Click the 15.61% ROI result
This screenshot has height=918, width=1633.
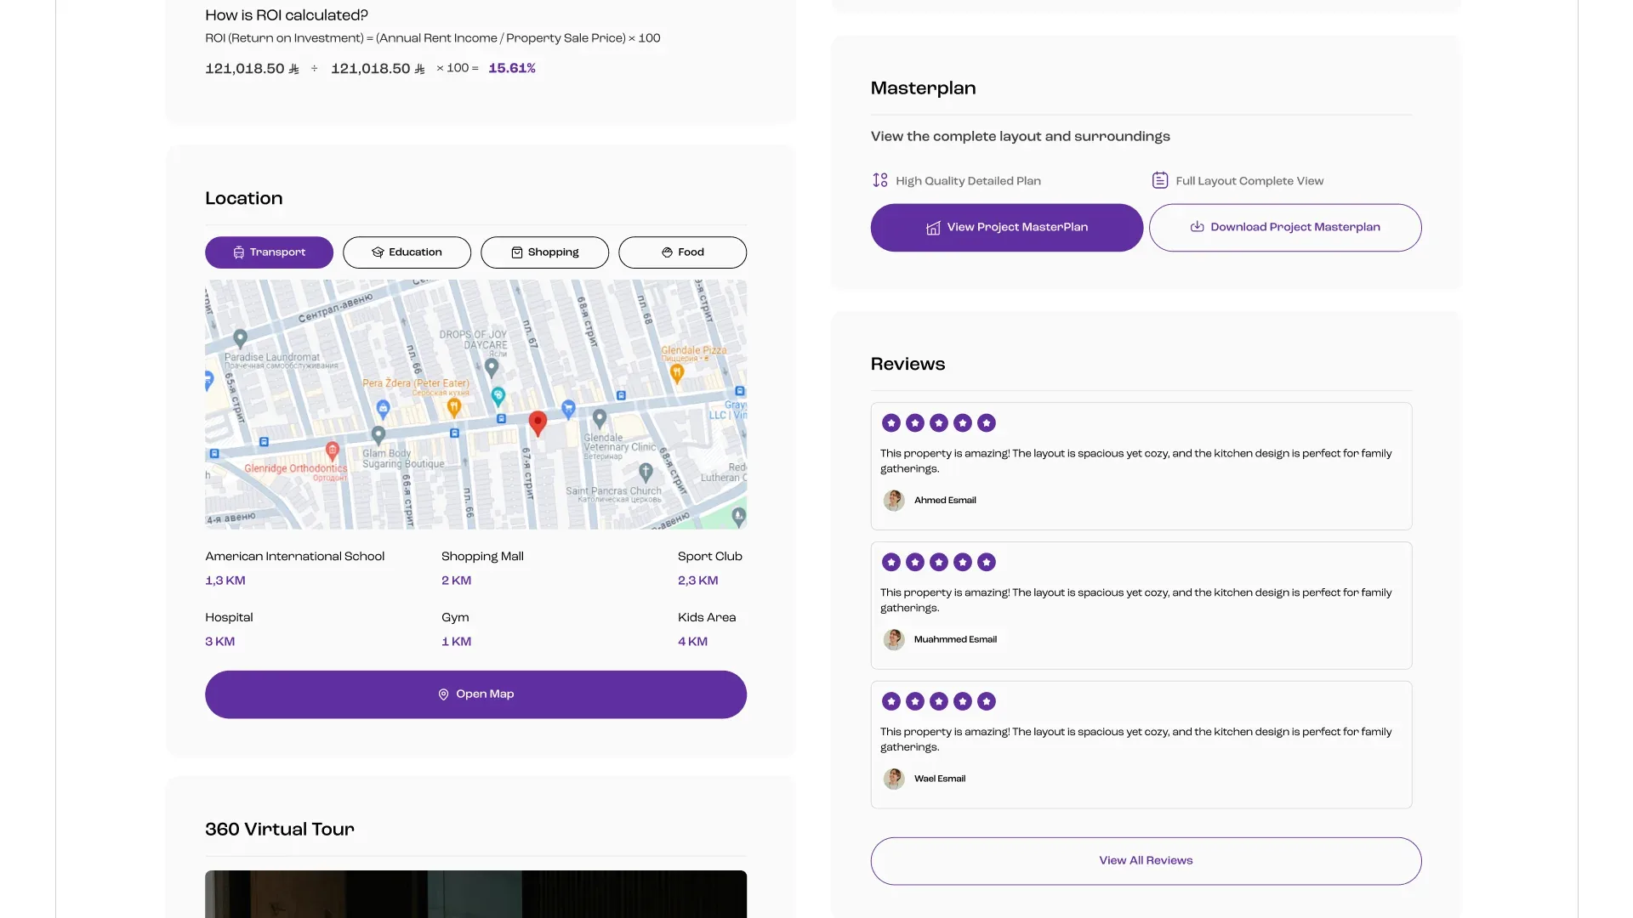[x=512, y=68]
